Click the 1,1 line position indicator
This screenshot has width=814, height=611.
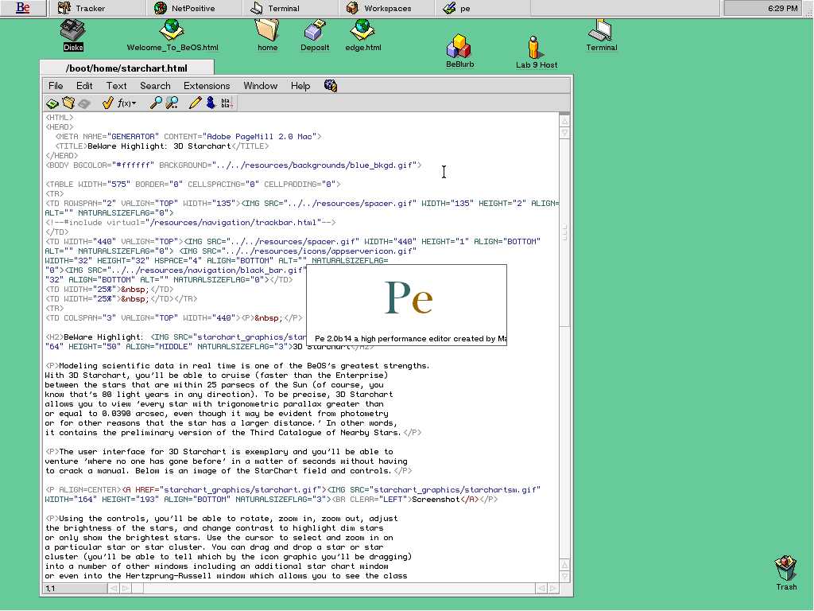pyautogui.click(x=75, y=588)
